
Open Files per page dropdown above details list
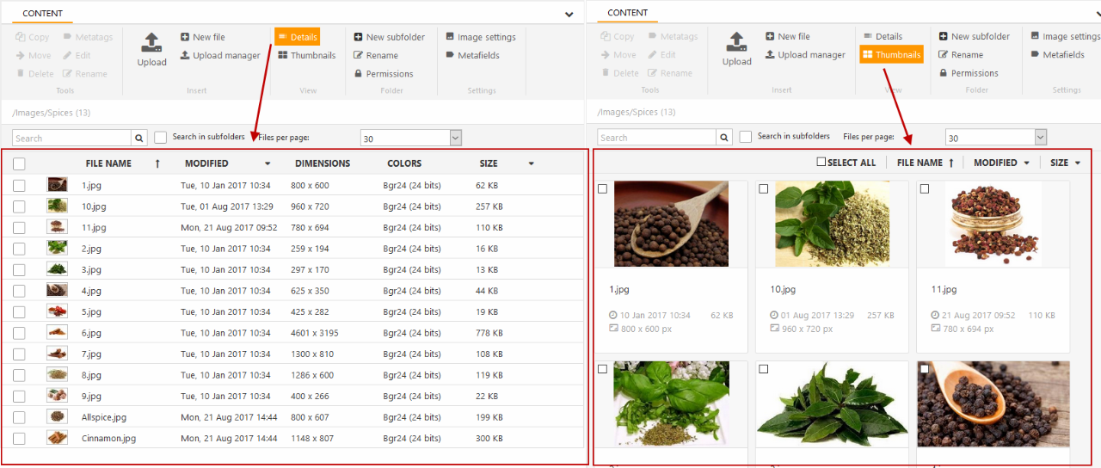[x=455, y=138]
